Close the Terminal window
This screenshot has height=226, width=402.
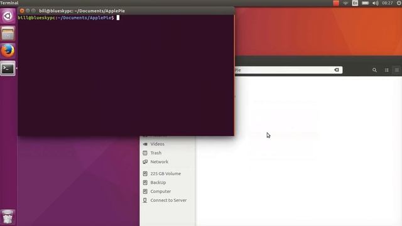click(x=22, y=11)
